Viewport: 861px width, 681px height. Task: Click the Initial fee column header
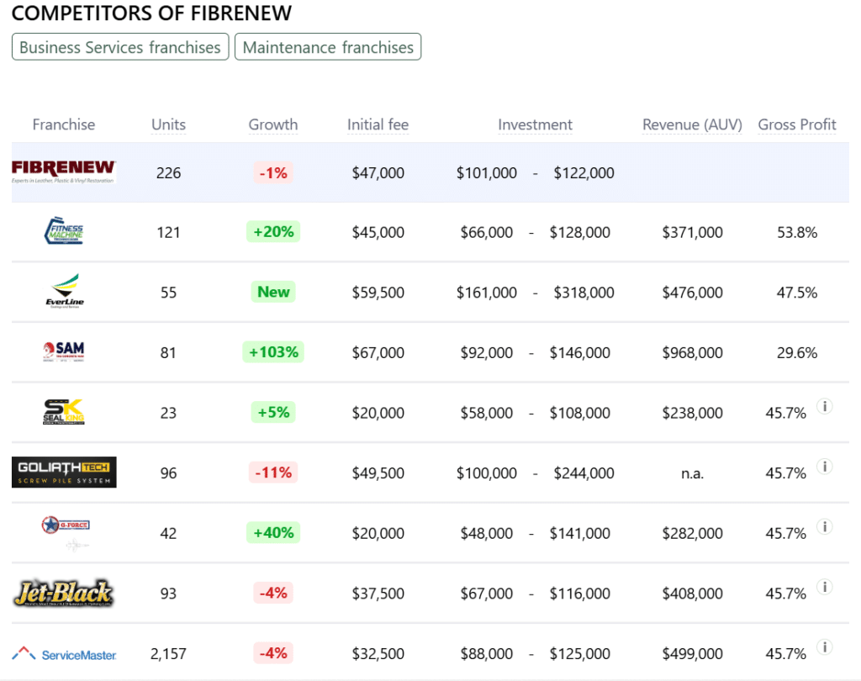[378, 124]
